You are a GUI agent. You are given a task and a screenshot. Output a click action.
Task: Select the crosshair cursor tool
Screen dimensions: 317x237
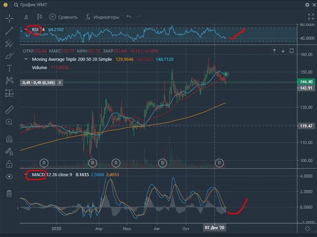coord(9,18)
